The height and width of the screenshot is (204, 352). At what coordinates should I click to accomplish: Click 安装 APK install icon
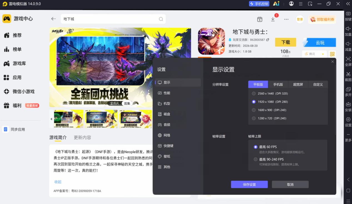348,104
